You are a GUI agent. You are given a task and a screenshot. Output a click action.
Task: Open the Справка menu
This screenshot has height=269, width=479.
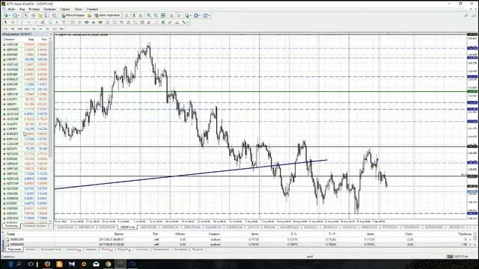click(92, 9)
